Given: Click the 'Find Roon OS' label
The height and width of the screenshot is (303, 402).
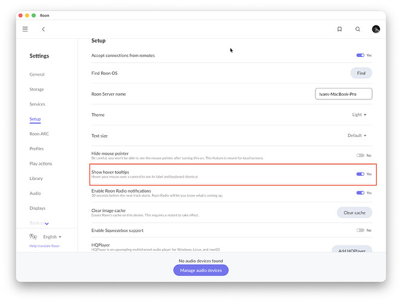Looking at the screenshot, I should 104,73.
